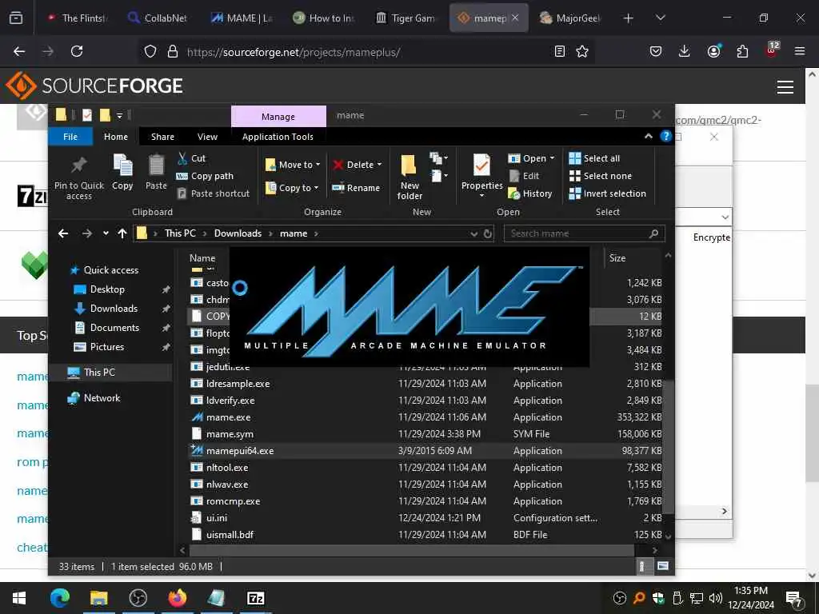Click Pin to Quick access
The width and height of the screenshot is (819, 614).
coord(79,178)
